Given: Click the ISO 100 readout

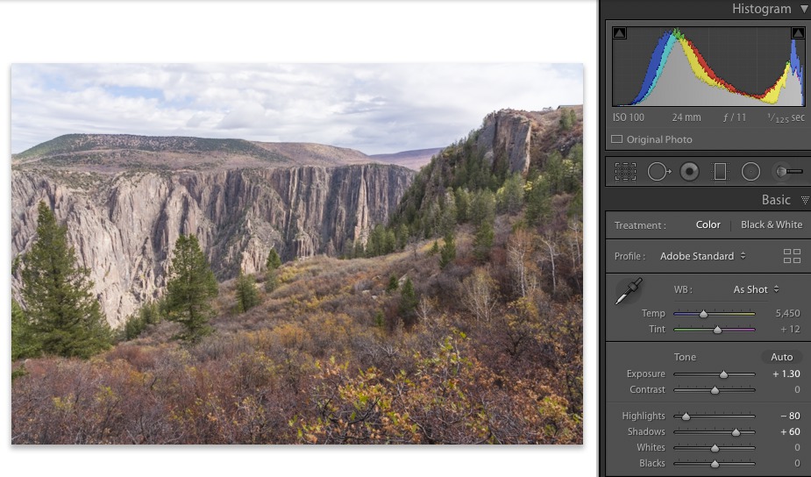Looking at the screenshot, I should pyautogui.click(x=629, y=117).
